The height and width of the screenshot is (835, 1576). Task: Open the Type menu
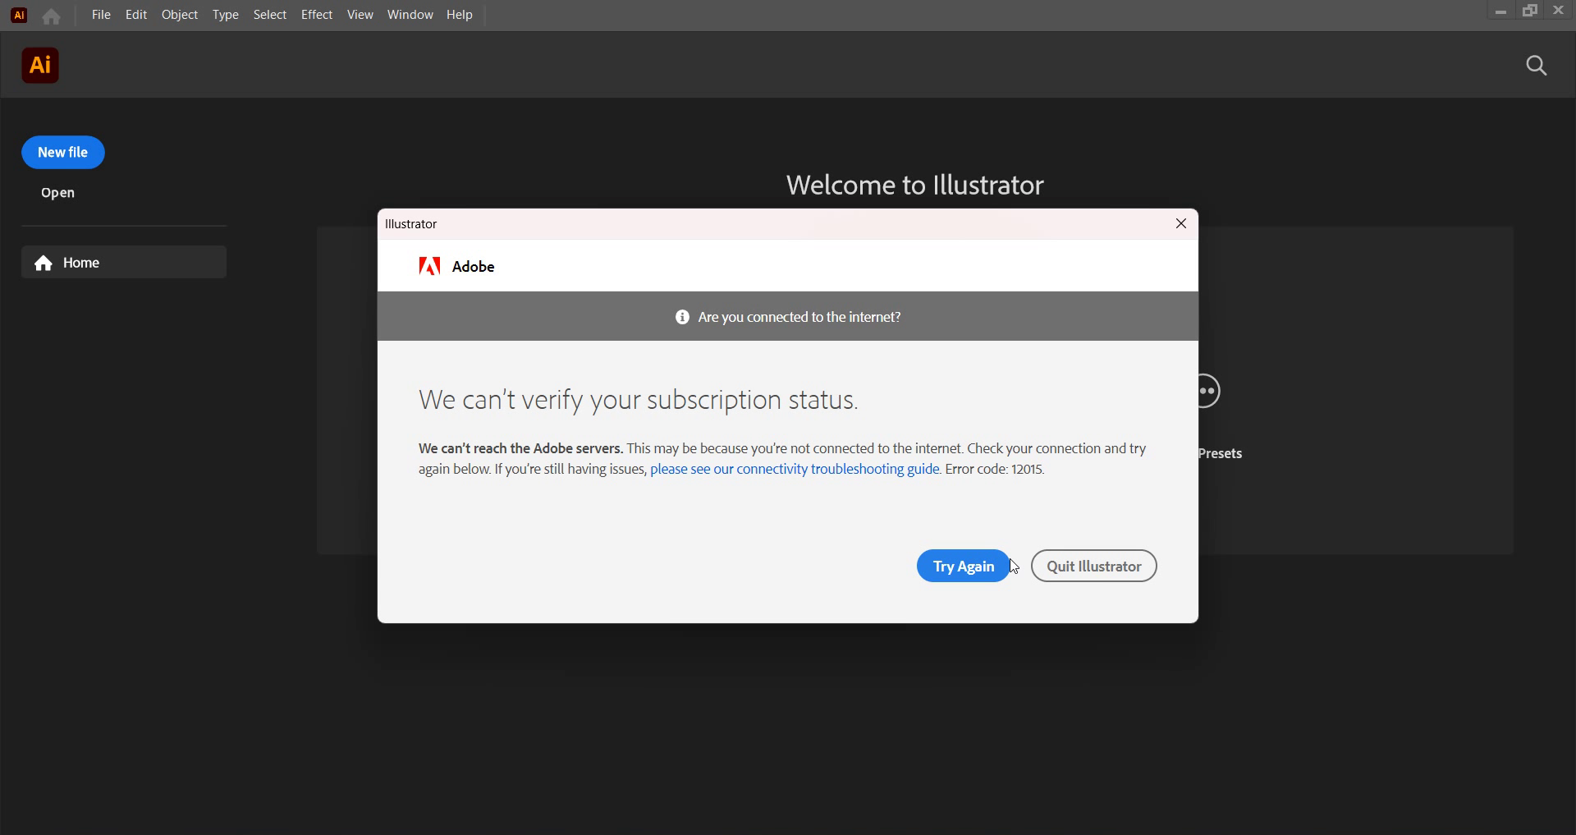click(225, 15)
